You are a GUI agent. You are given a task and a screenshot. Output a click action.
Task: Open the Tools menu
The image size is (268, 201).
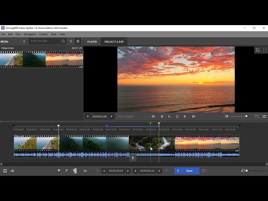coord(54,34)
